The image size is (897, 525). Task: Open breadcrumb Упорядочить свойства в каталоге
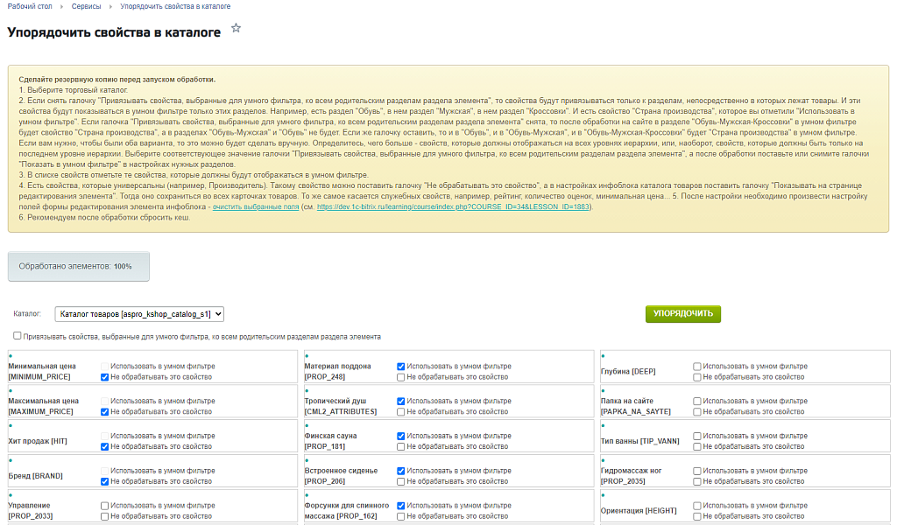tap(175, 6)
